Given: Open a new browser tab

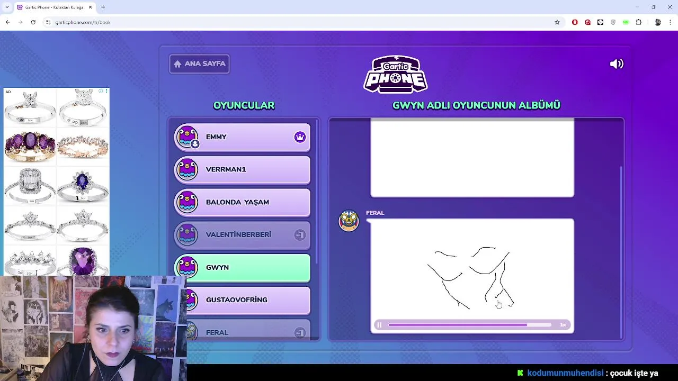Looking at the screenshot, I should (103, 7).
